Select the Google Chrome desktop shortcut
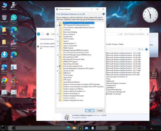 (x=4, y=81)
